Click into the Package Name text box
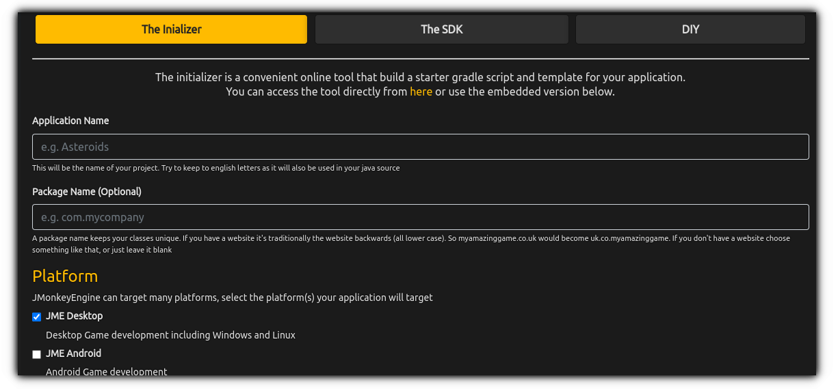Image resolution: width=838 pixels, height=389 pixels. [x=420, y=217]
